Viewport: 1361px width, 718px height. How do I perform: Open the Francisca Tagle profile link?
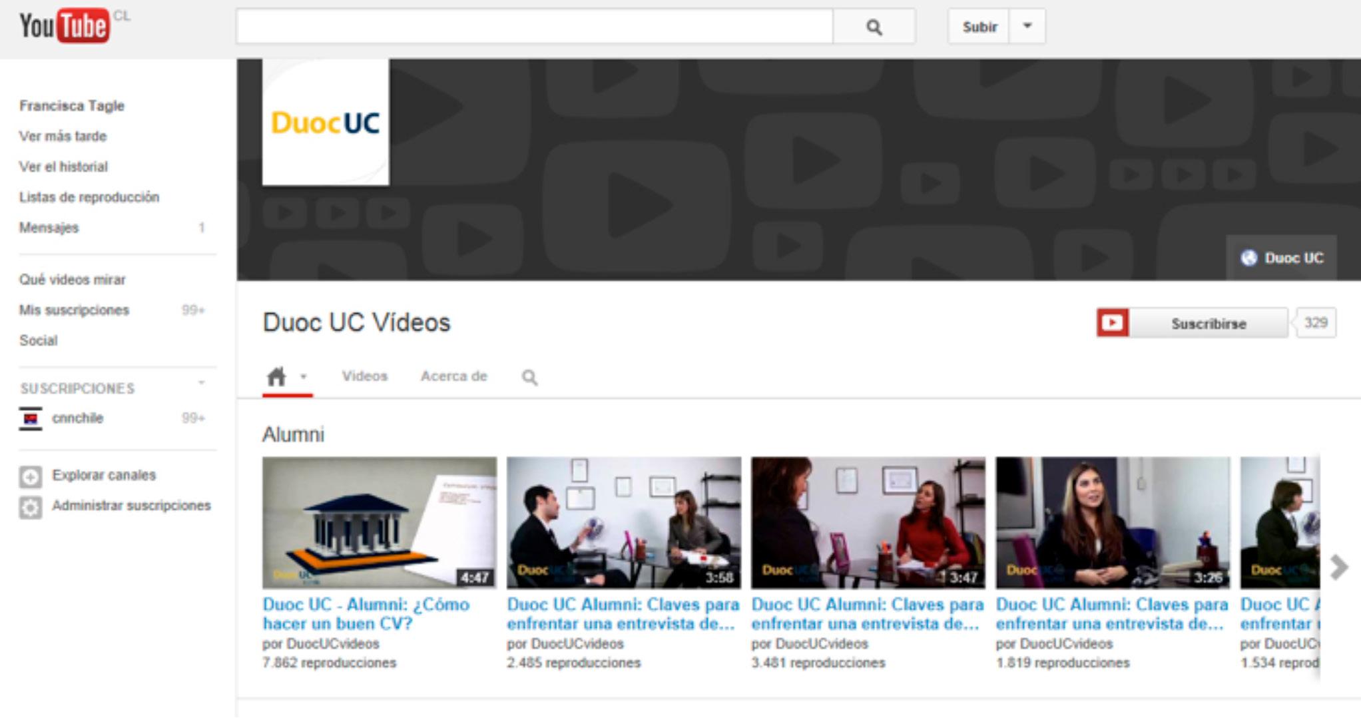(x=72, y=106)
